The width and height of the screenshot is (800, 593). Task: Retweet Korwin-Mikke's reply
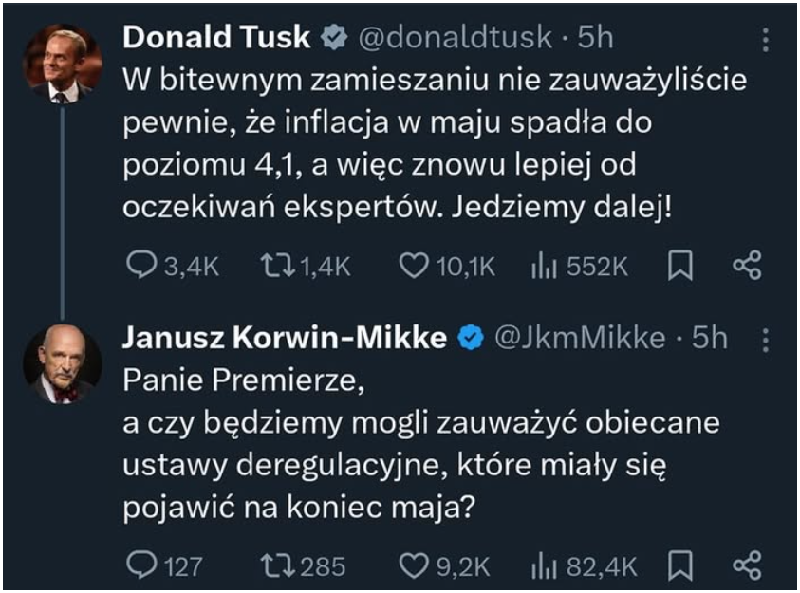276,566
